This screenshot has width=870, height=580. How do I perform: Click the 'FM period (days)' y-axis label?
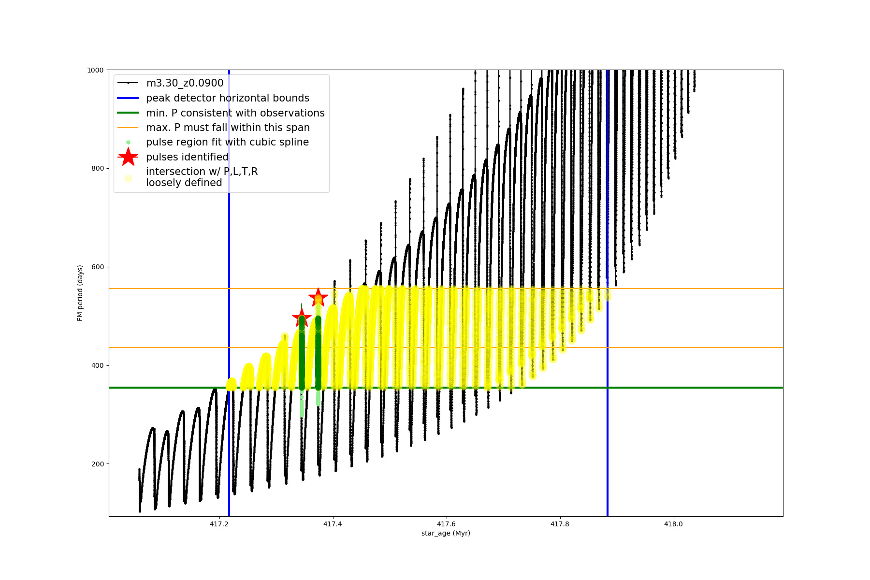(80, 293)
